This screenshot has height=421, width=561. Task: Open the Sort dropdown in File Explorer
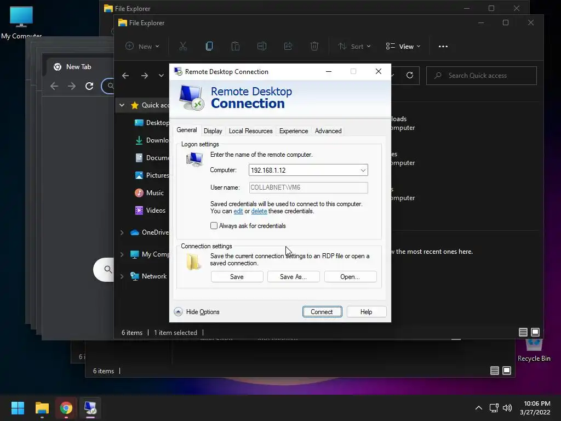355,46
